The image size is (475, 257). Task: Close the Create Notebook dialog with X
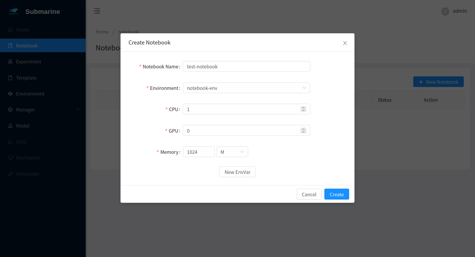(x=345, y=43)
